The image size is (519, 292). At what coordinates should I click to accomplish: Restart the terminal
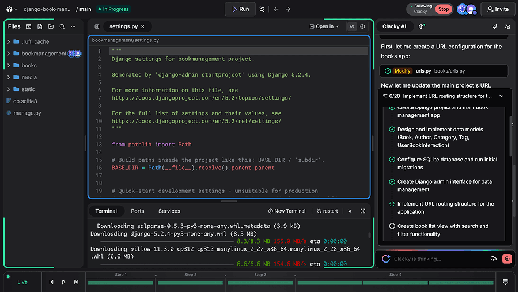click(327, 211)
